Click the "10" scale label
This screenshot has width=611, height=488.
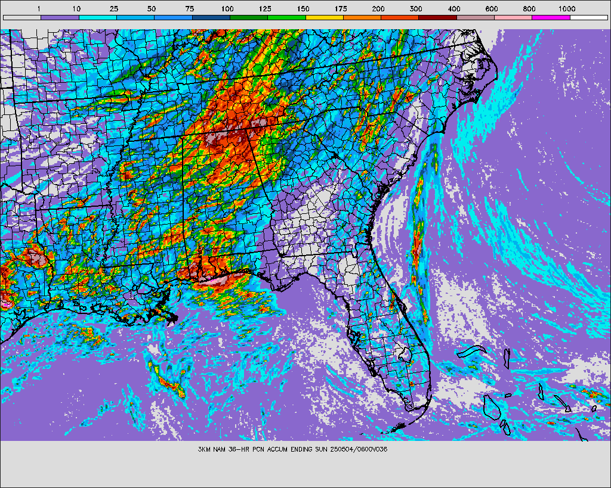click(x=76, y=8)
